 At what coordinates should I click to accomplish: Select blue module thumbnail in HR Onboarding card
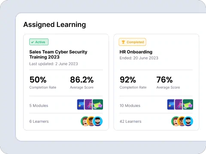[171, 104]
